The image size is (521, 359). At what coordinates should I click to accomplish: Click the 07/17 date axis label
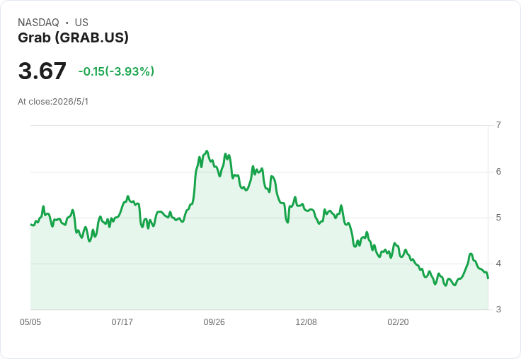pyautogui.click(x=122, y=322)
